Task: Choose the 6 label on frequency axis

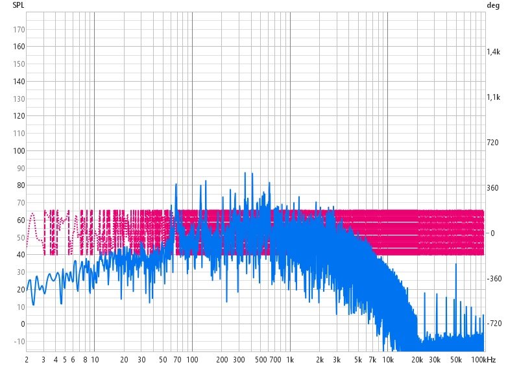Action: coord(73,360)
